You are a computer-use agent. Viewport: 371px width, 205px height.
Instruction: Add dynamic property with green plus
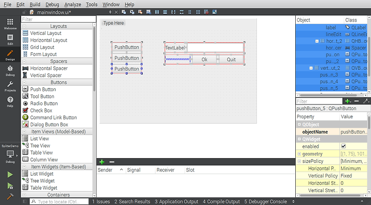point(348,101)
